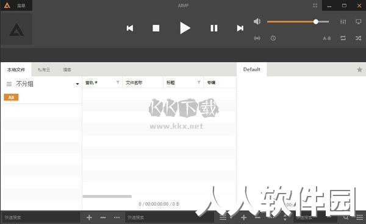Open the playlist search magnifier icon
The width and height of the screenshot is (366, 224).
pos(346,217)
